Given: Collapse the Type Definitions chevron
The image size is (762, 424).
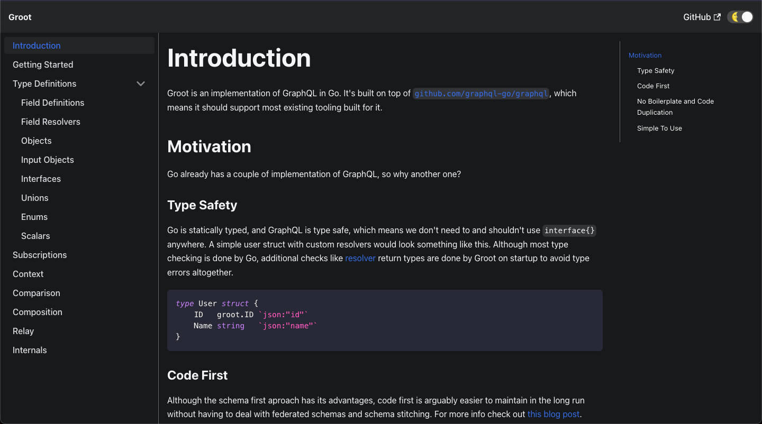Looking at the screenshot, I should coord(141,84).
